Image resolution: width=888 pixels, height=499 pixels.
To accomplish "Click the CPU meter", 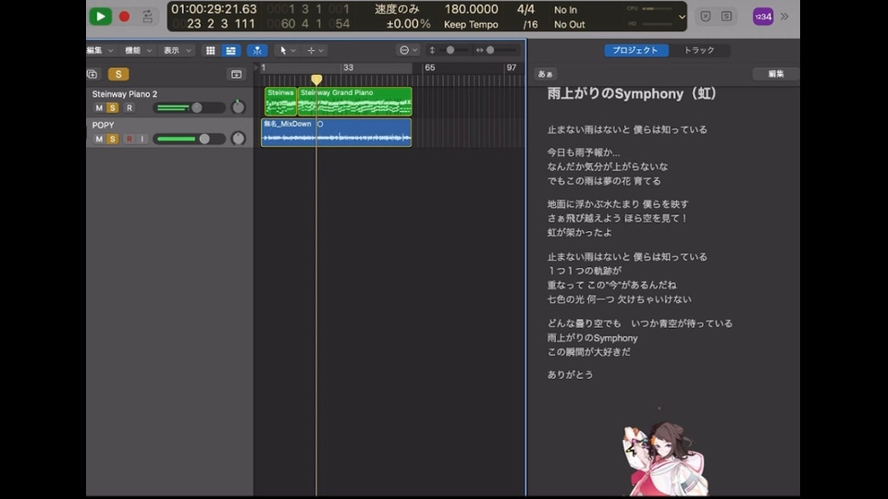I will point(649,8).
